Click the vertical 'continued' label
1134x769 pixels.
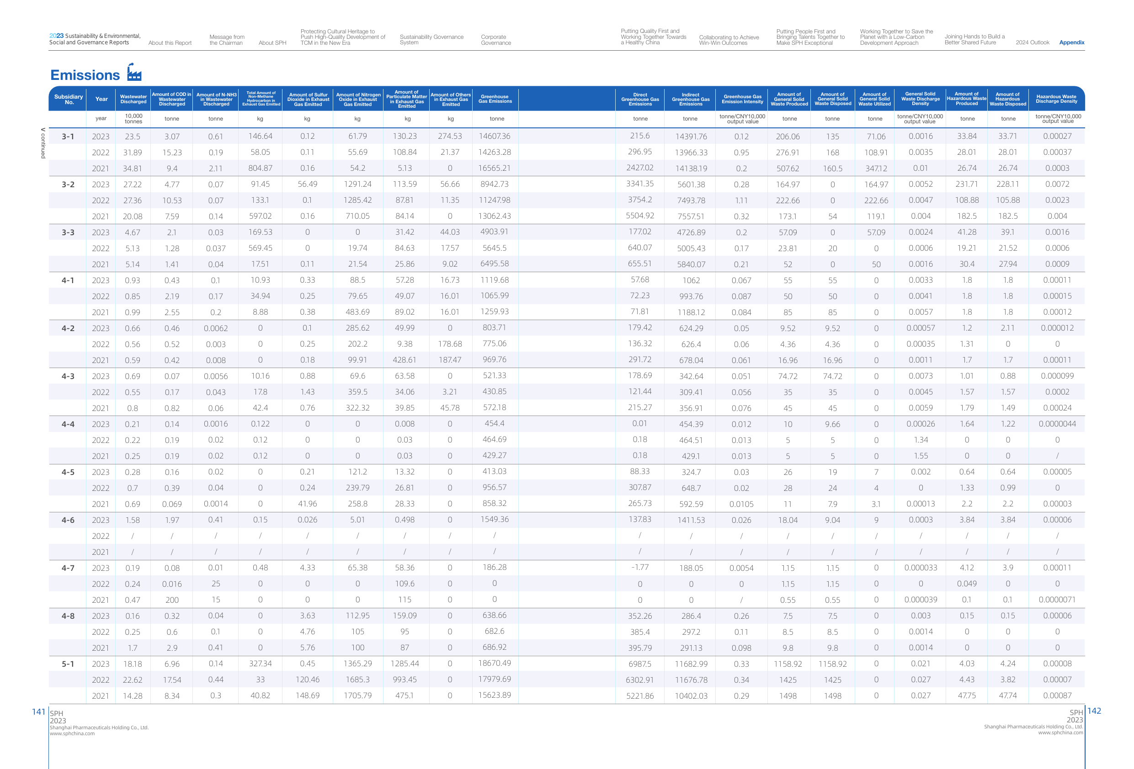click(43, 143)
